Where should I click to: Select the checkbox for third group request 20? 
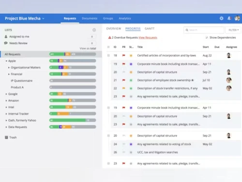click(108, 135)
